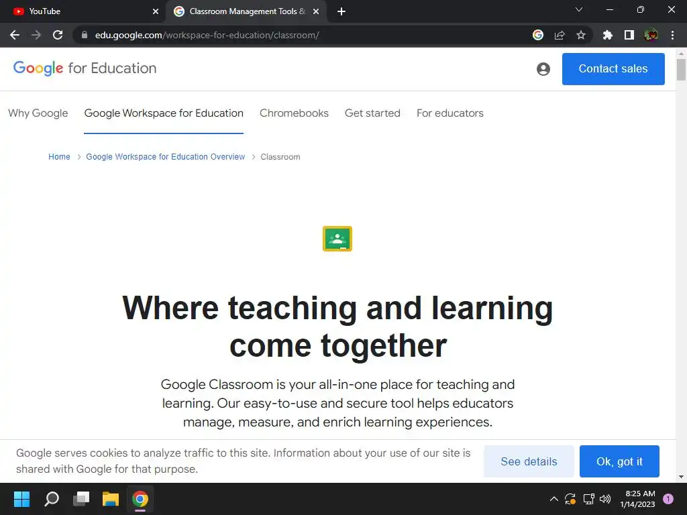Toggle the browser side panel icon
687x515 pixels.
(629, 35)
